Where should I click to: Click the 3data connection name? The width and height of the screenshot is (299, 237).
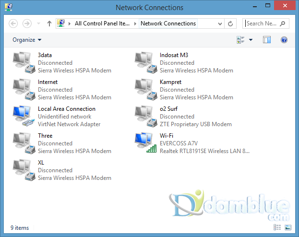(45, 55)
